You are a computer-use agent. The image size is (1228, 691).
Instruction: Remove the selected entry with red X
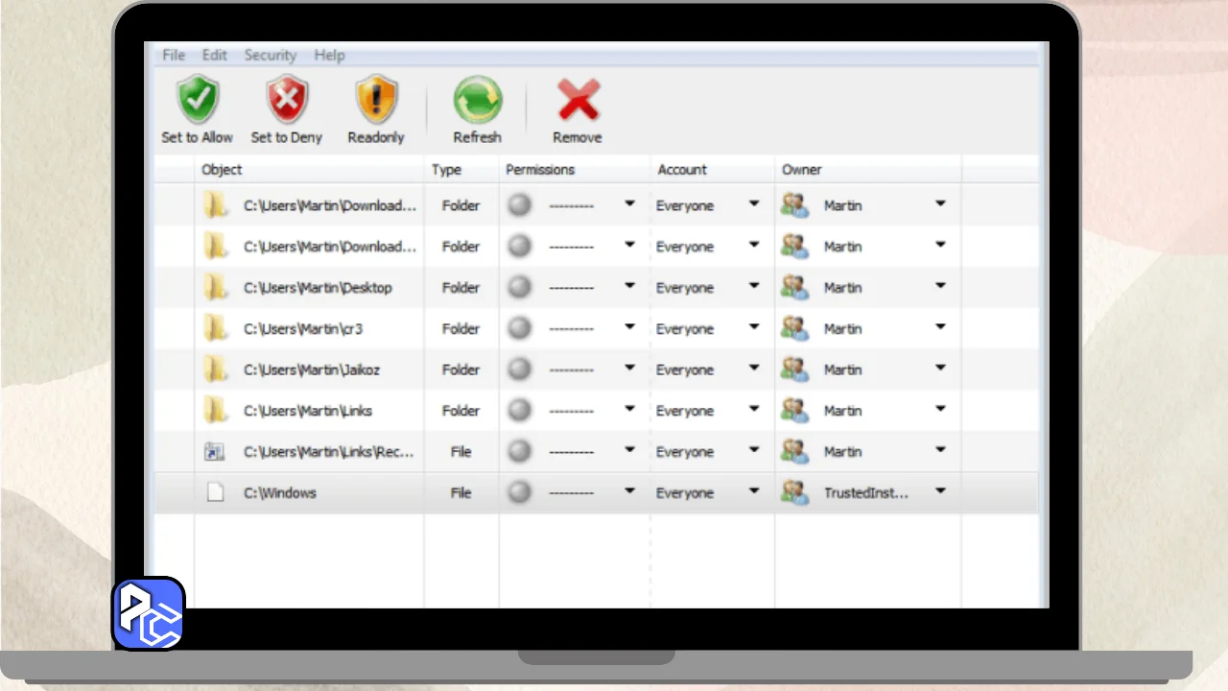tap(578, 100)
